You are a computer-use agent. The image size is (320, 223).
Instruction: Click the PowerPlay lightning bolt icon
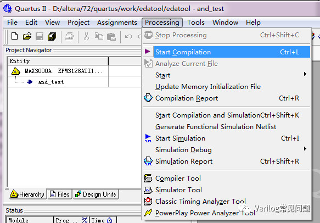(x=148, y=213)
